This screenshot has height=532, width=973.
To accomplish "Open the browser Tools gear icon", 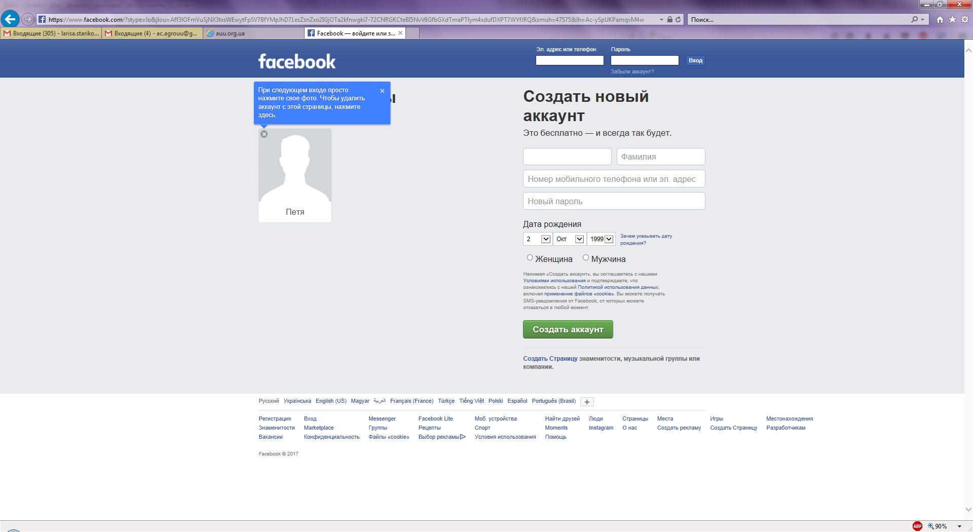I will tap(965, 19).
